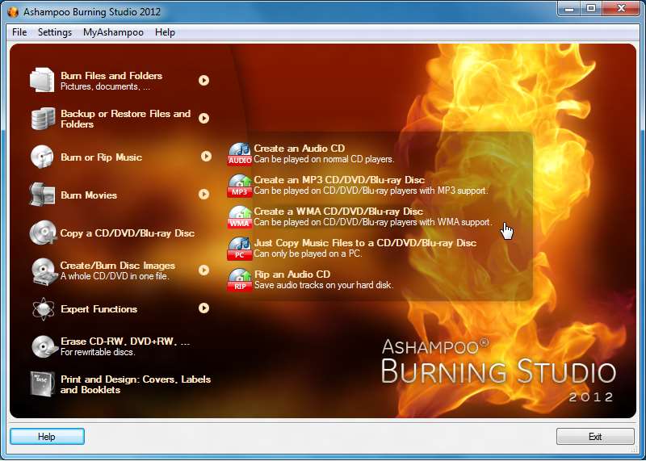Open the File menu
The image size is (646, 461).
tap(19, 32)
